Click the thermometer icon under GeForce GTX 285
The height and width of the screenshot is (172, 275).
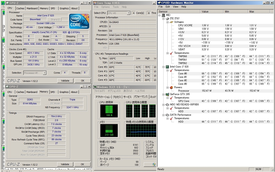(x=172, y=98)
